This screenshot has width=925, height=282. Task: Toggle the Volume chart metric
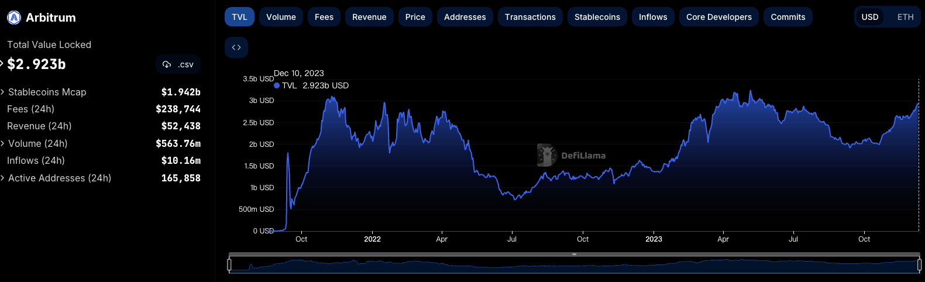(281, 17)
